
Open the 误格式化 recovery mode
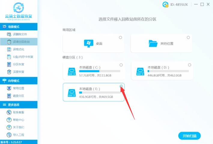pos(19,49)
